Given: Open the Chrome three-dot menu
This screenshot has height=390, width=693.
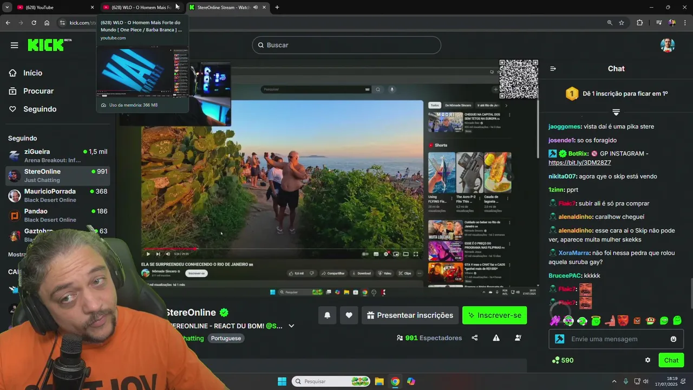Looking at the screenshot, I should [x=685, y=23].
